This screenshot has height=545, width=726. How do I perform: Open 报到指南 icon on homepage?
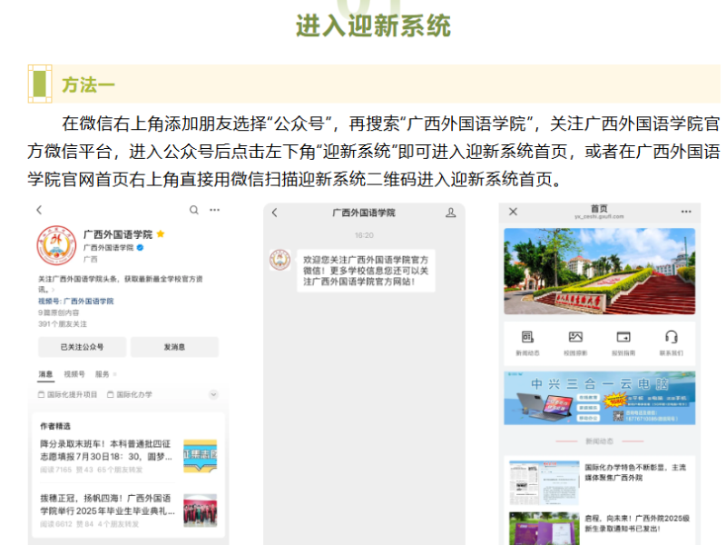pos(623,343)
